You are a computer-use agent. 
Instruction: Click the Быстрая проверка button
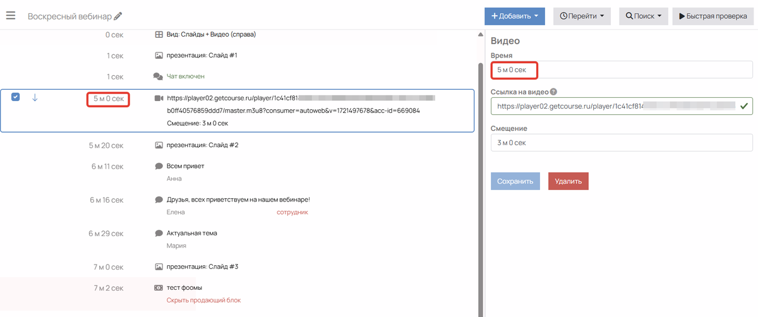713,16
